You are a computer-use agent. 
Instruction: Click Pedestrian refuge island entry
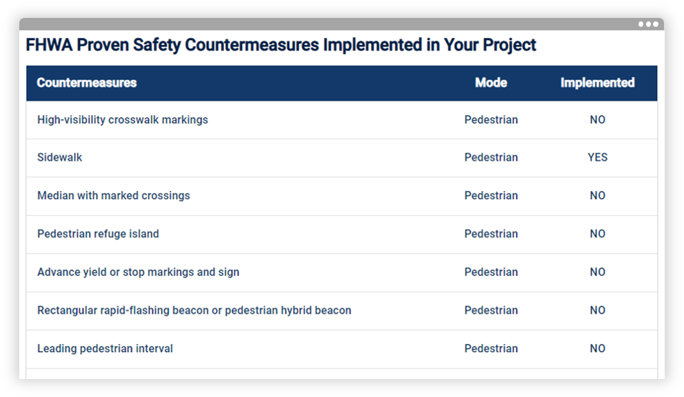pyautogui.click(x=98, y=234)
